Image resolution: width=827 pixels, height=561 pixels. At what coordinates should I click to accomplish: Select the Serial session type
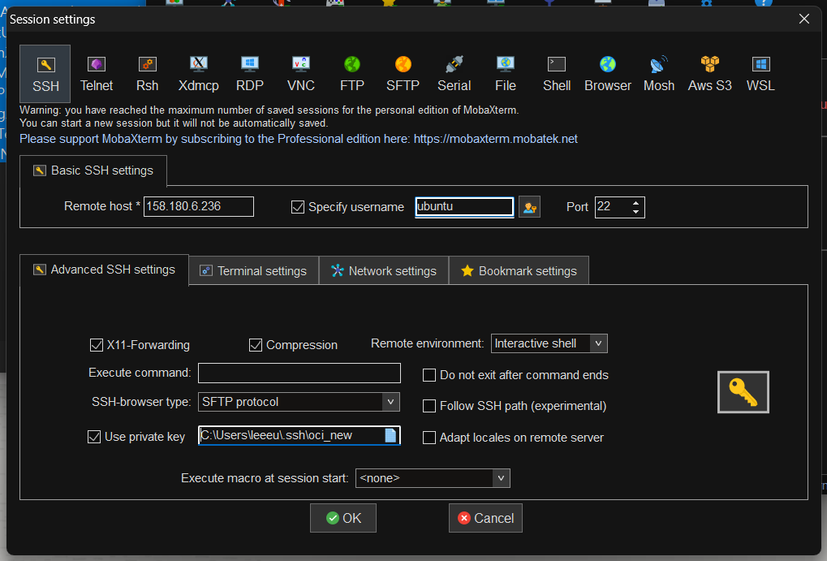point(454,74)
